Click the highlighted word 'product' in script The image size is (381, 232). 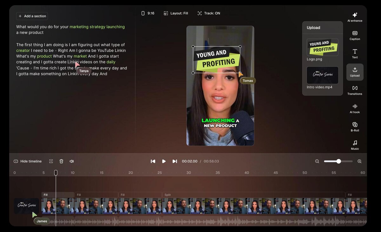click(44, 56)
